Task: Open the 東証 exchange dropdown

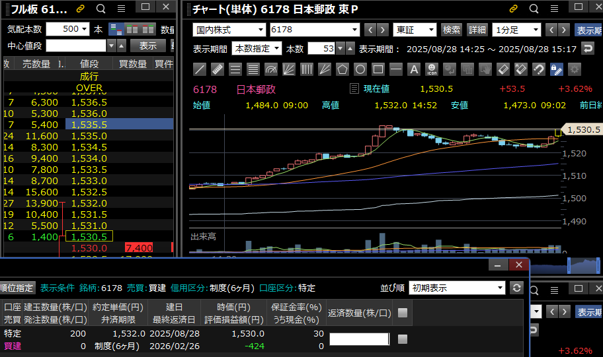Action: pyautogui.click(x=415, y=30)
